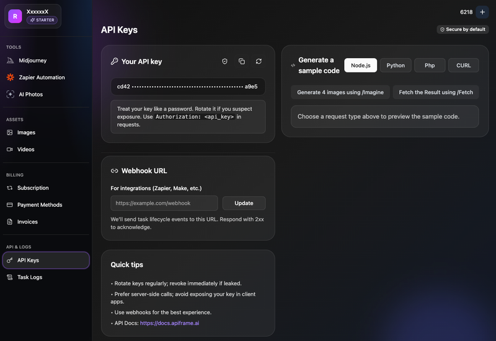Screen dimensions: 496x341
Task: Click the key icon beside 'Your API key'
Action: pyautogui.click(x=115, y=61)
